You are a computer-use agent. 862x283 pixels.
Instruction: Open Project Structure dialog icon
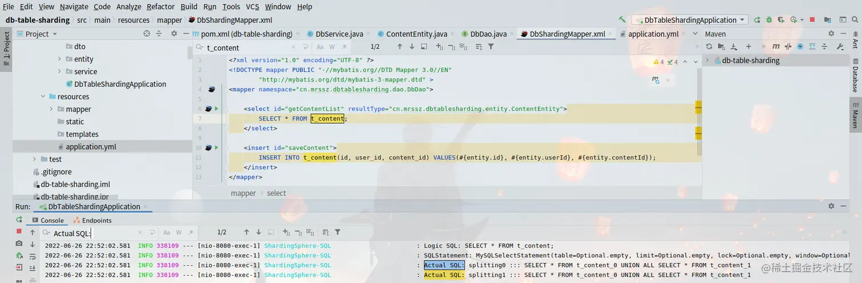827,20
